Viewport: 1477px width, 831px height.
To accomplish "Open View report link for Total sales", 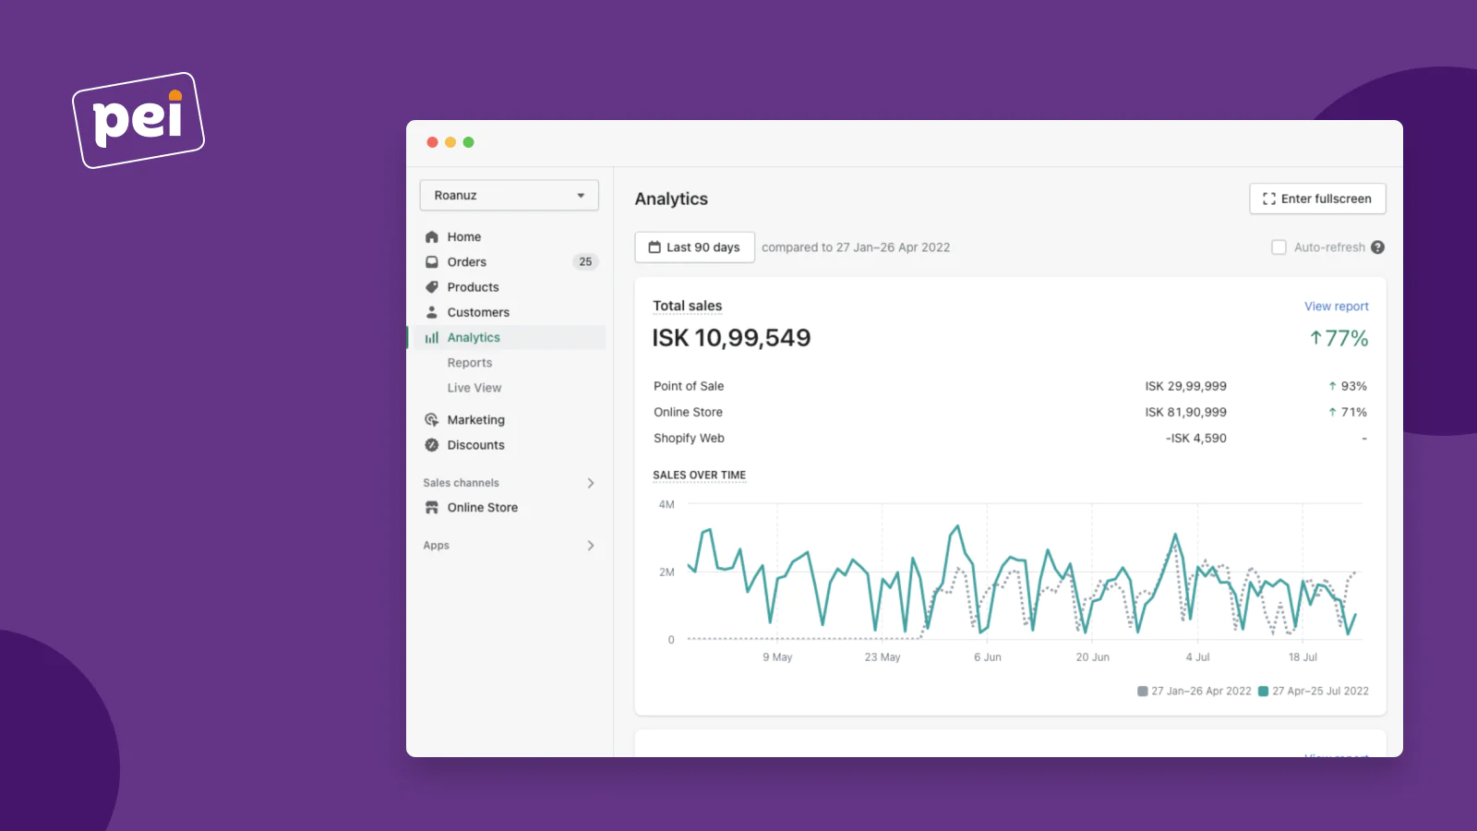I will [x=1336, y=307].
